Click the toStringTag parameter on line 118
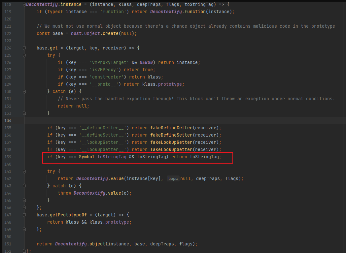 pyautogui.click(x=199, y=4)
